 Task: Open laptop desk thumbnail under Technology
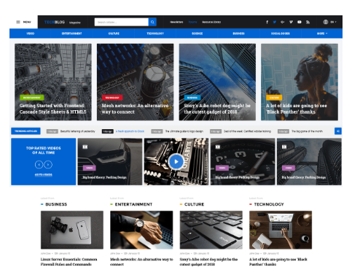click(281, 230)
